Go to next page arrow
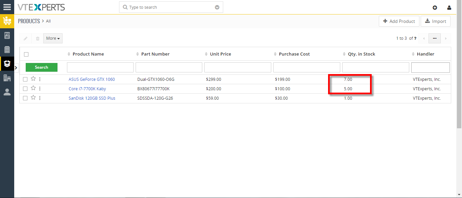This screenshot has width=462, height=198. click(x=446, y=38)
